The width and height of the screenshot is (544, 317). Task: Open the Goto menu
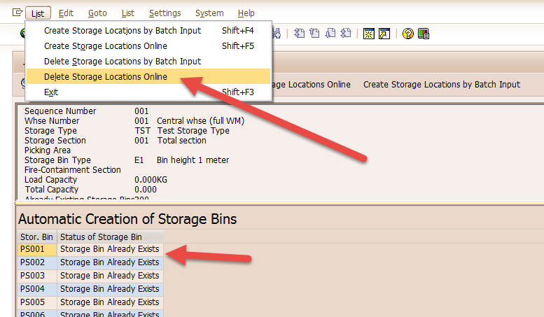coord(97,13)
